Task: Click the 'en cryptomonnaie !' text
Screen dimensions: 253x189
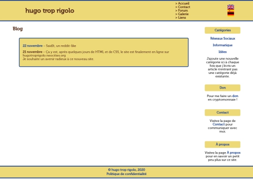Action: [x=223, y=100]
